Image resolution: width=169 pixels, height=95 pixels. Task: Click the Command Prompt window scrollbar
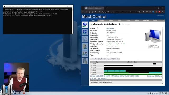click(x=72, y=21)
